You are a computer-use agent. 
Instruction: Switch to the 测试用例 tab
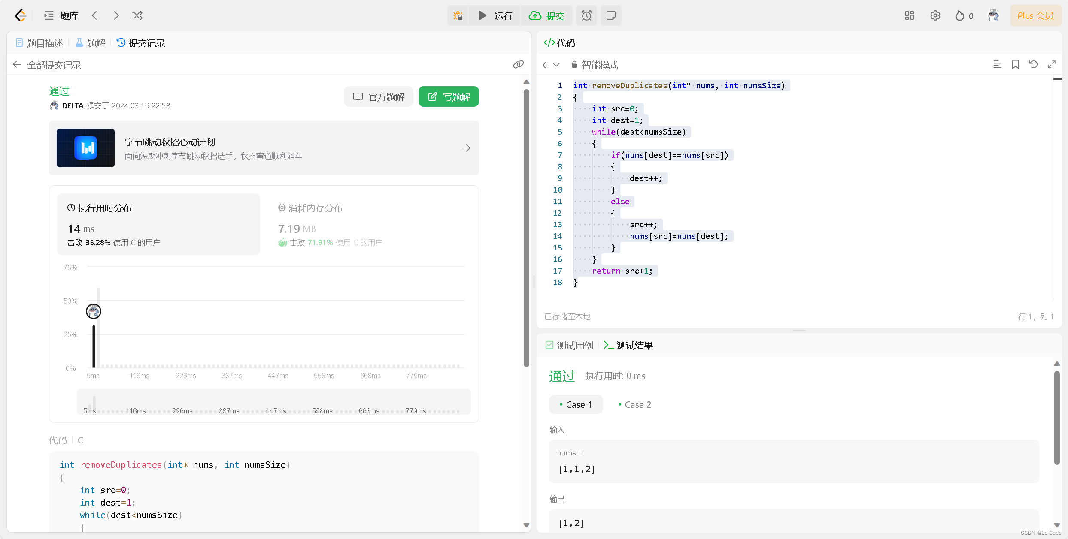pyautogui.click(x=569, y=345)
